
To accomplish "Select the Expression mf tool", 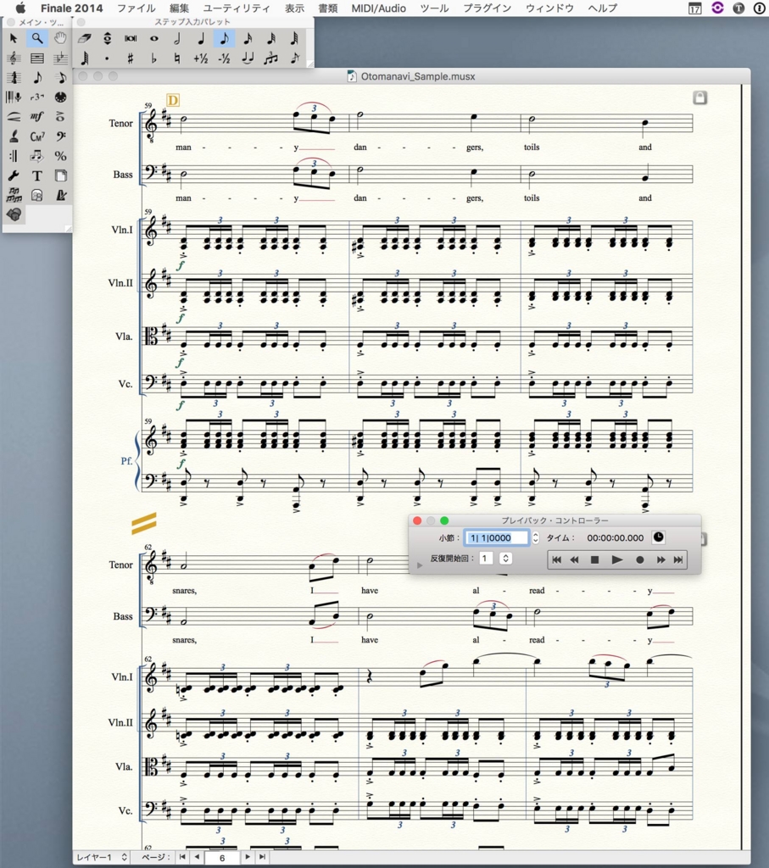I will point(37,117).
